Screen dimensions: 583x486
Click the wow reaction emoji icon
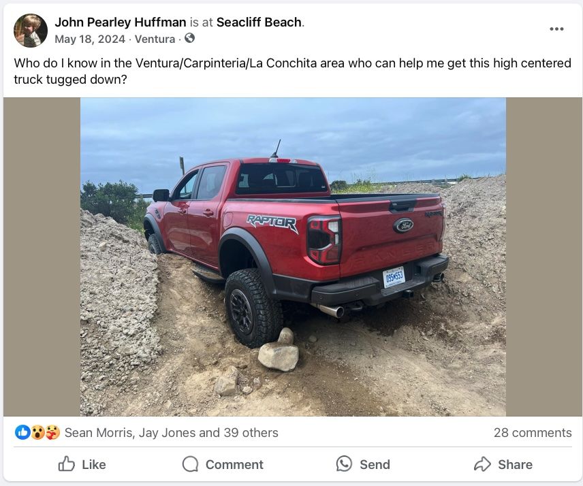point(37,432)
